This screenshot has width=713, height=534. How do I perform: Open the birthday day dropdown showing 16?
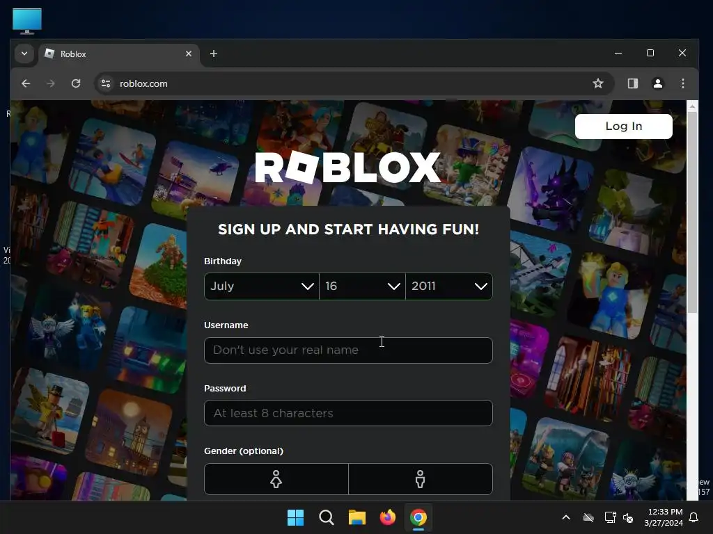pyautogui.click(x=362, y=286)
